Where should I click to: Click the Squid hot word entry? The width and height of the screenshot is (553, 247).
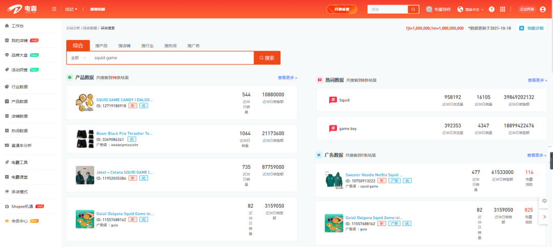344,100
